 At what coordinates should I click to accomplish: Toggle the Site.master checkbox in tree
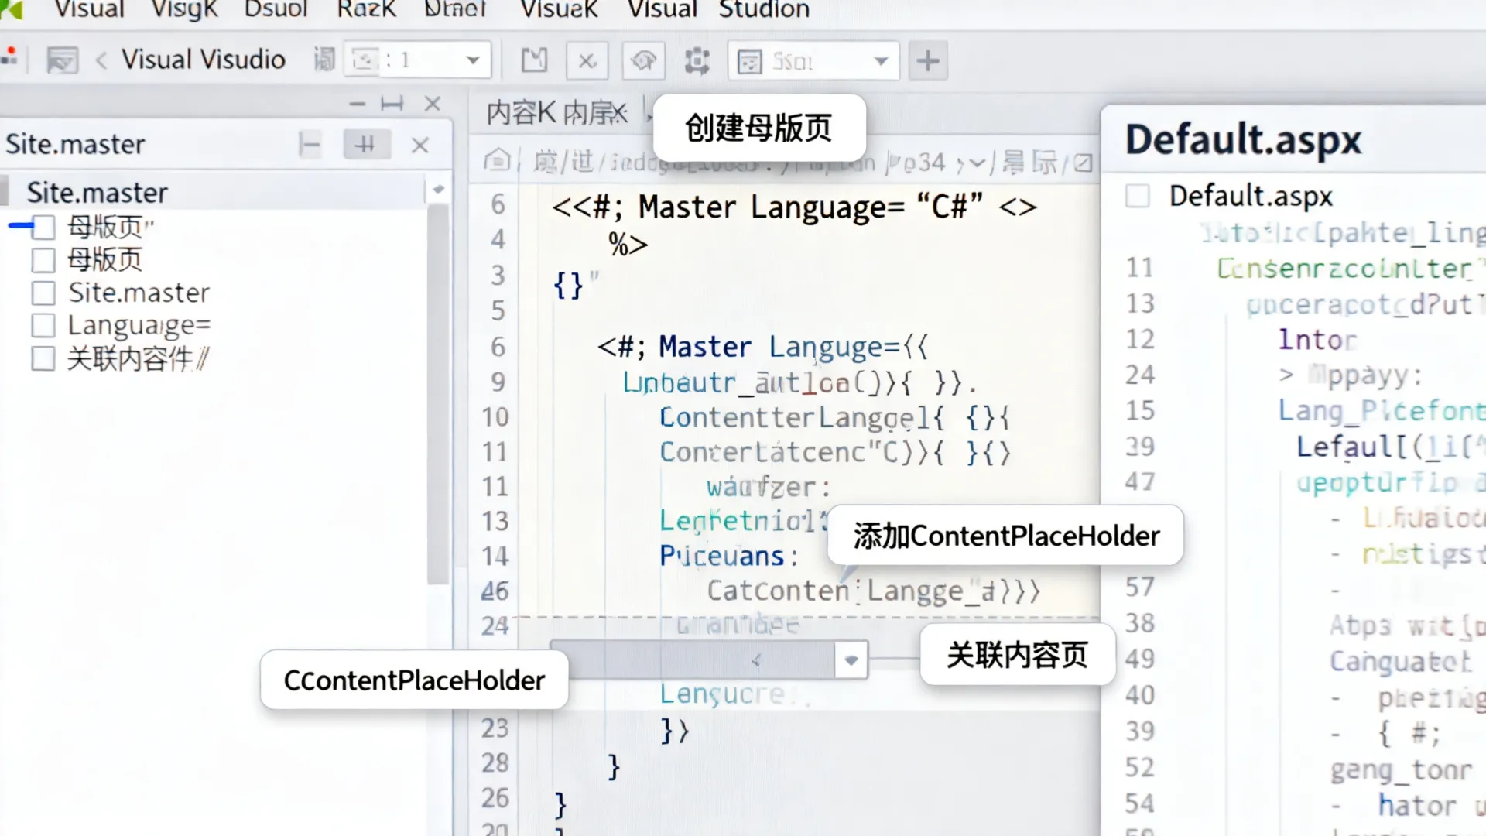[x=43, y=293]
